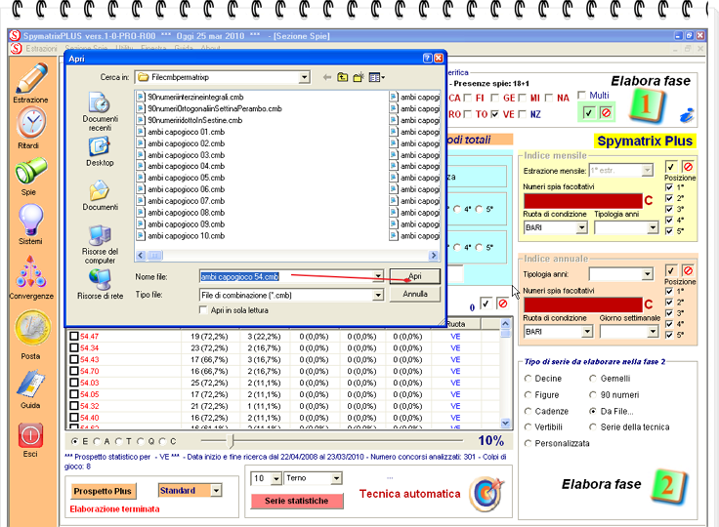Viewport: 719px width, 527px height.
Task: Open the Posta euro coin icon
Action: tap(31, 328)
